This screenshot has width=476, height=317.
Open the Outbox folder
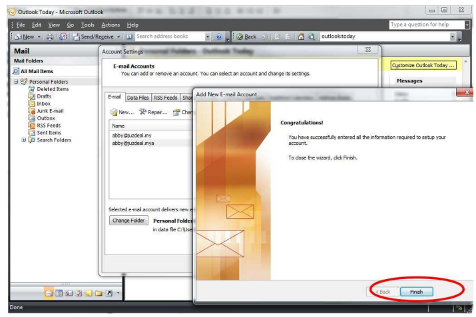click(46, 118)
